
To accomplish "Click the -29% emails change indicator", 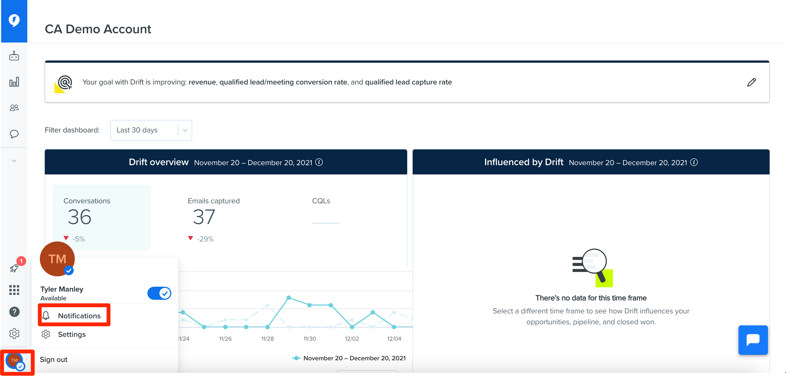I will tap(201, 238).
